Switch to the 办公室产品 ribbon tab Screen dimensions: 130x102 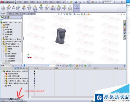point(31,14)
